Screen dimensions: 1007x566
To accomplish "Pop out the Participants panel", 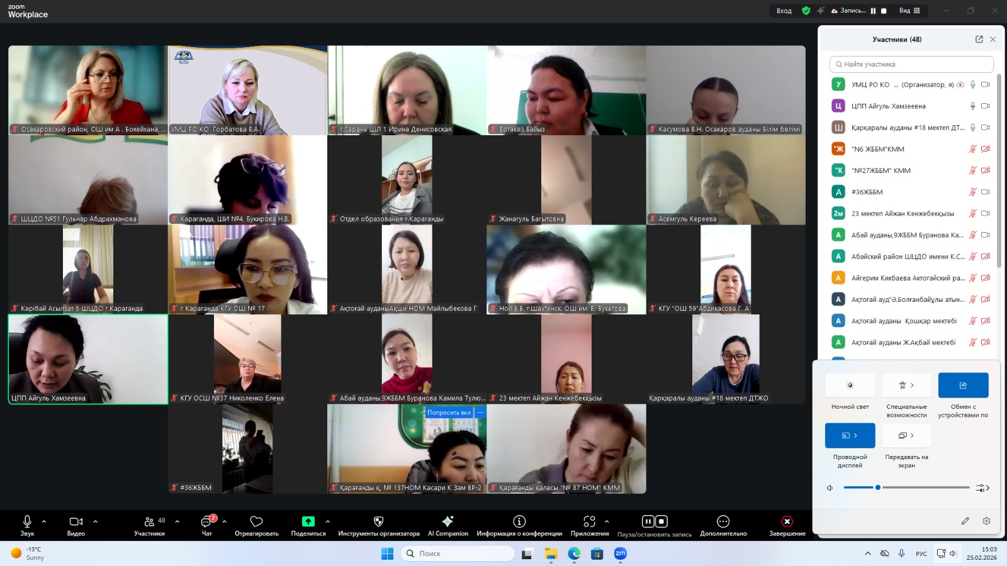I will pyautogui.click(x=979, y=39).
